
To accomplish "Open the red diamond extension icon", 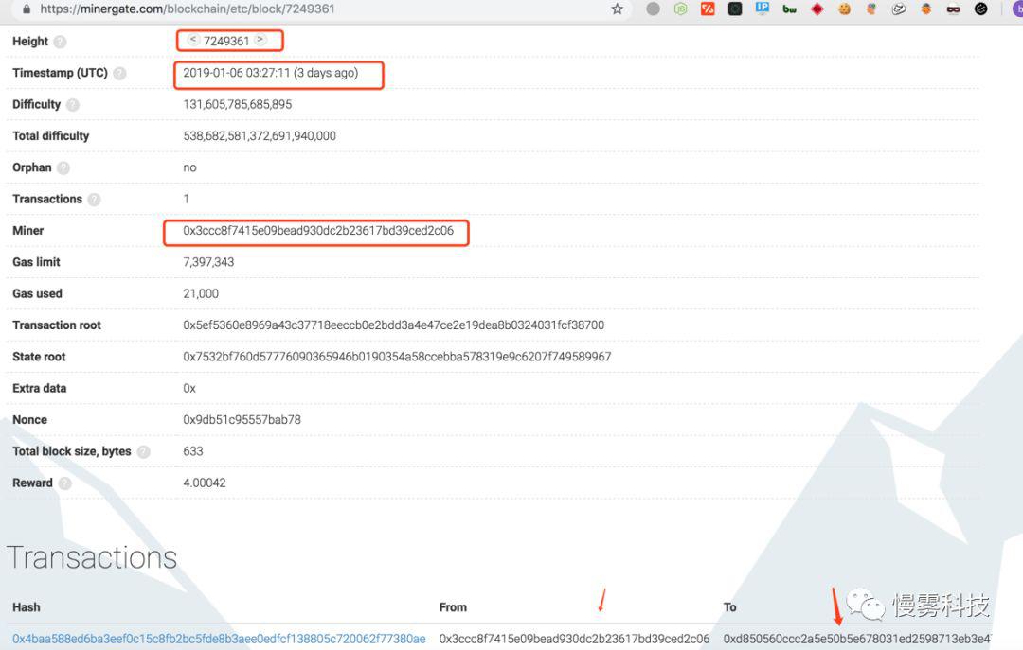I will pyautogui.click(x=817, y=9).
